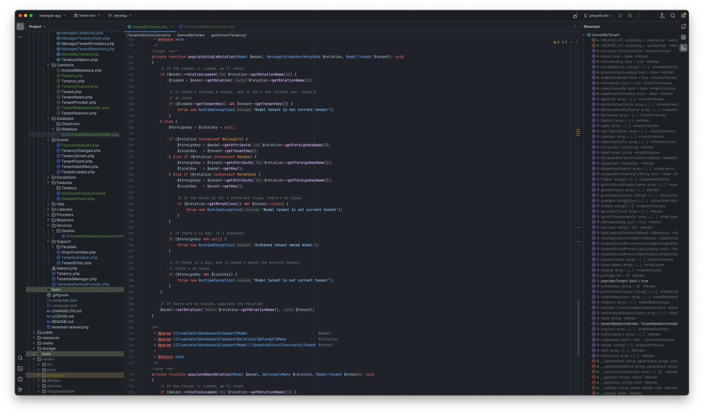The width and height of the screenshot is (704, 415).
Task: Open the develop branch dropdown
Action: point(120,16)
